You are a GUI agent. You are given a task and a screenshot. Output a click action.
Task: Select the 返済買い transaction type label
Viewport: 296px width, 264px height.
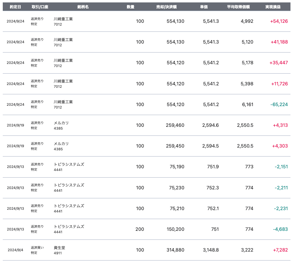click(x=37, y=247)
